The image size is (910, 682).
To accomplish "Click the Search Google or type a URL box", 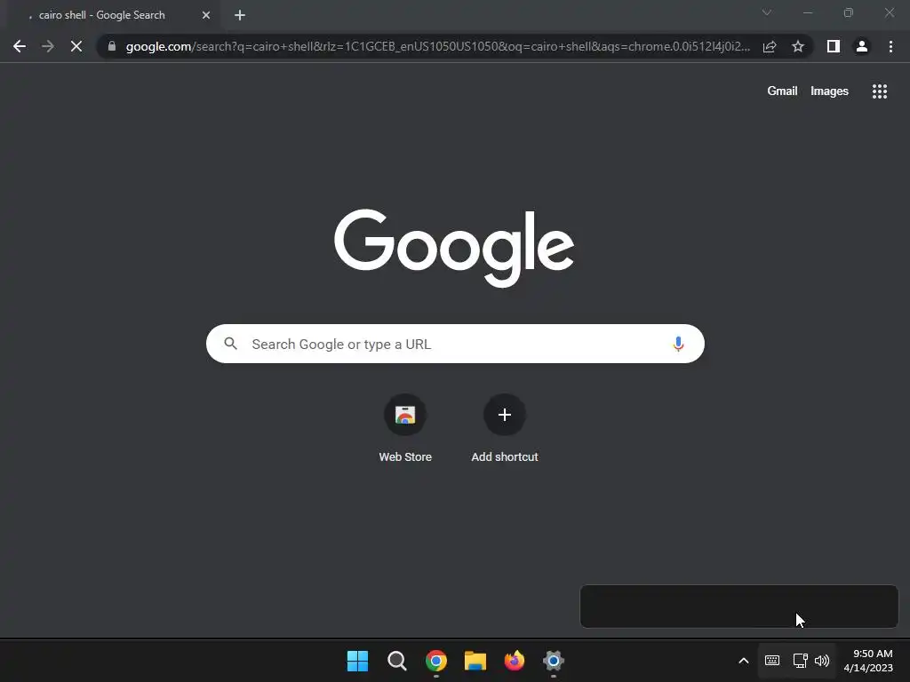I will [455, 344].
